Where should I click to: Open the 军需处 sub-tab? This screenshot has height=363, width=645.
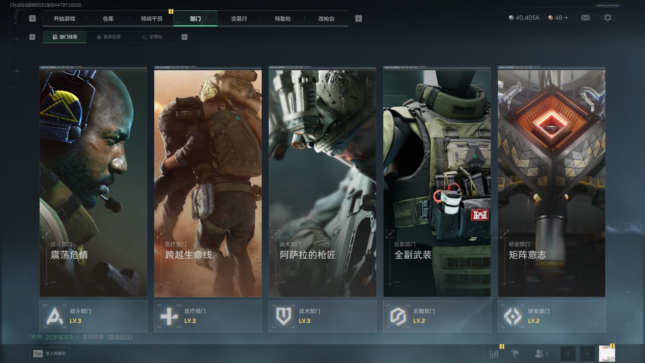point(152,37)
